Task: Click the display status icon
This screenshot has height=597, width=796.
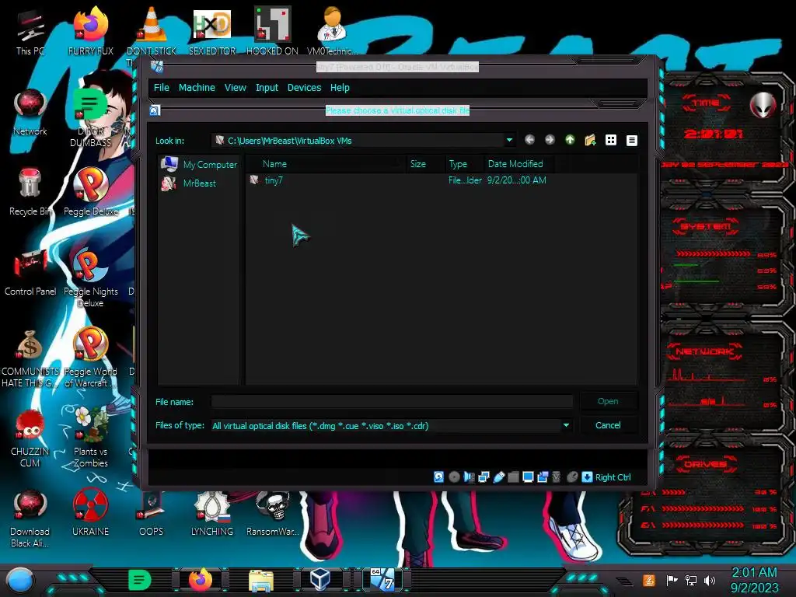Action: click(x=528, y=477)
